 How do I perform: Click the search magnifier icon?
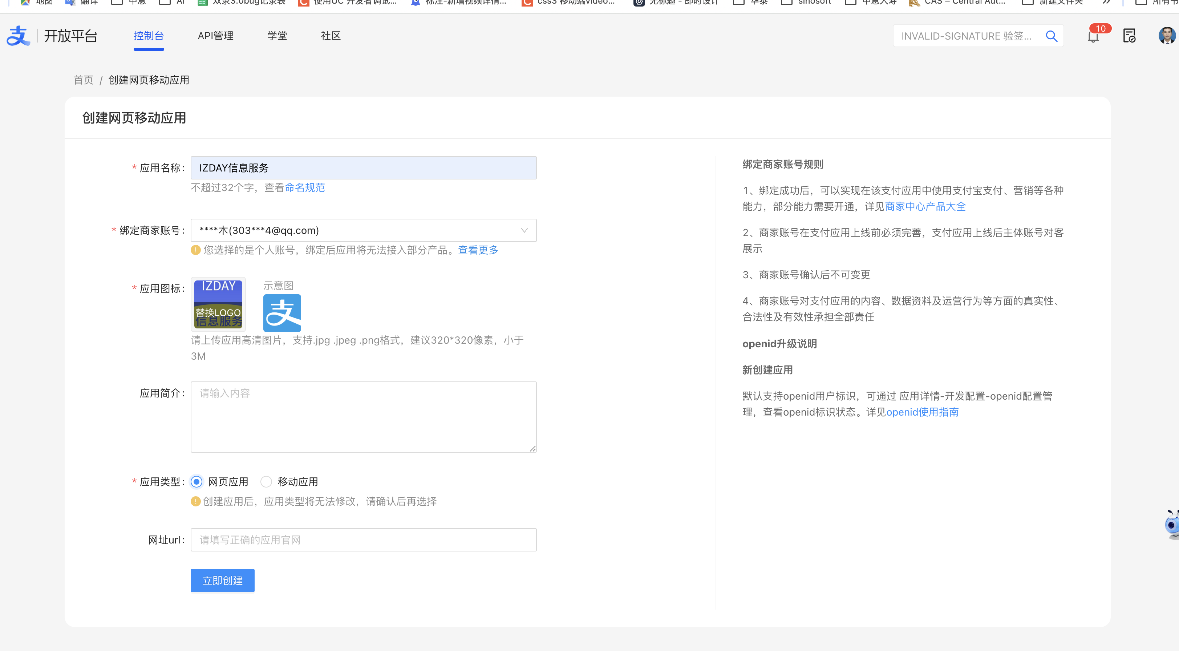(x=1051, y=36)
